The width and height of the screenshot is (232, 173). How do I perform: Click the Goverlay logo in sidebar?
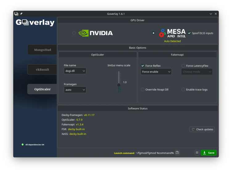pyautogui.click(x=35, y=23)
